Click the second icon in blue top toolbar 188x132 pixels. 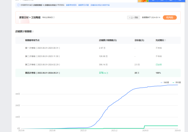click(x=162, y=0)
